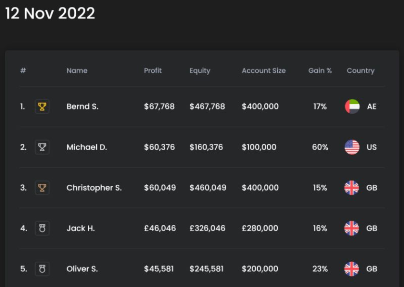This screenshot has width=404, height=287.
Task: Click the UK flag in Jack H. row
Action: tap(352, 228)
